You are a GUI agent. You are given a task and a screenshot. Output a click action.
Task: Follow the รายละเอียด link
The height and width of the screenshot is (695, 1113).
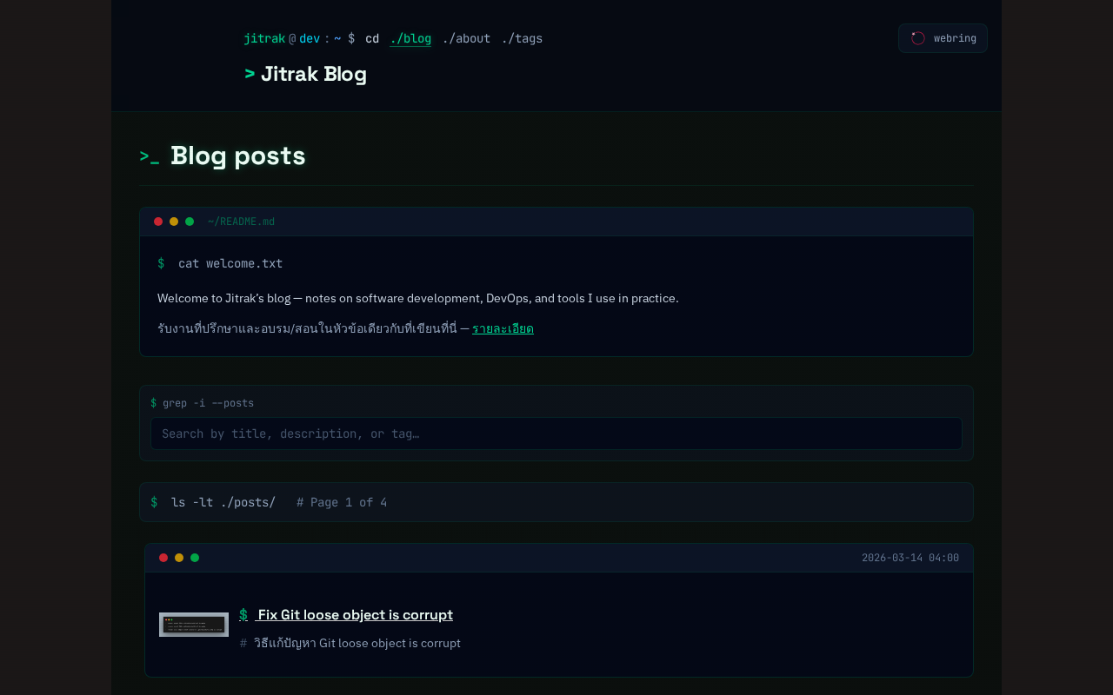[503, 328]
